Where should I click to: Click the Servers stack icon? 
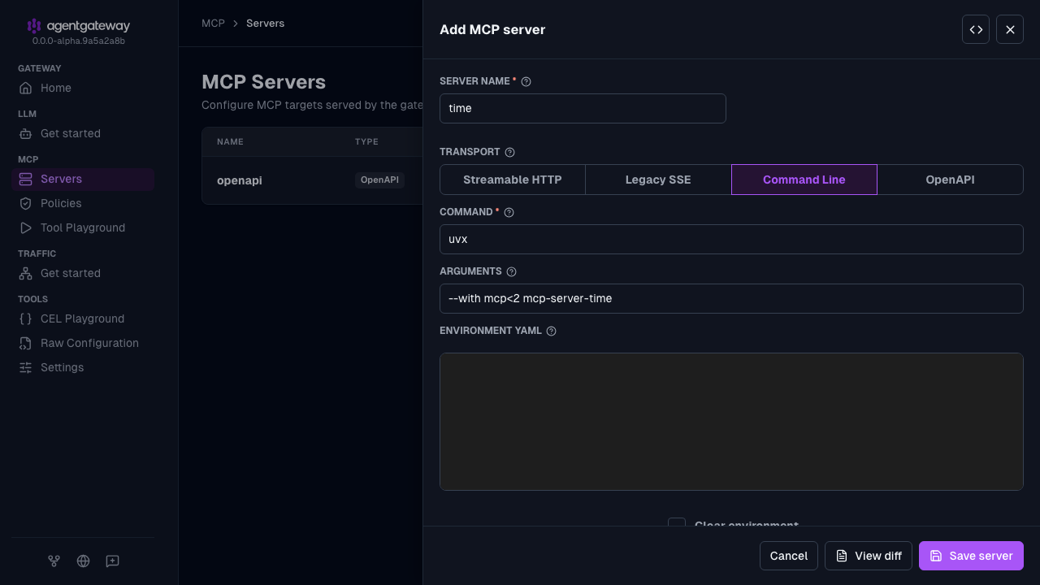26,179
